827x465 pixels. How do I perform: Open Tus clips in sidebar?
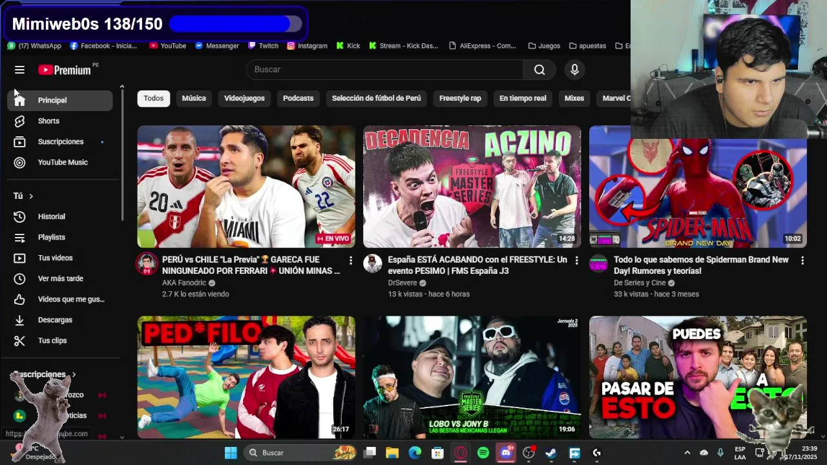60,340
